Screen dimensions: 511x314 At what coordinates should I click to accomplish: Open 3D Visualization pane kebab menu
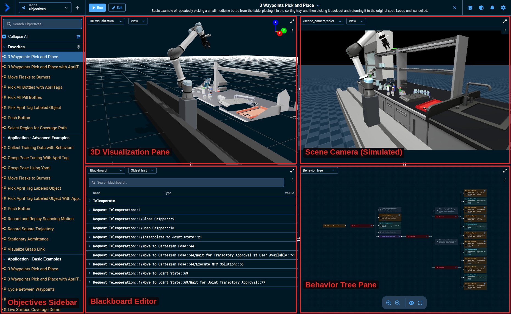tap(292, 31)
